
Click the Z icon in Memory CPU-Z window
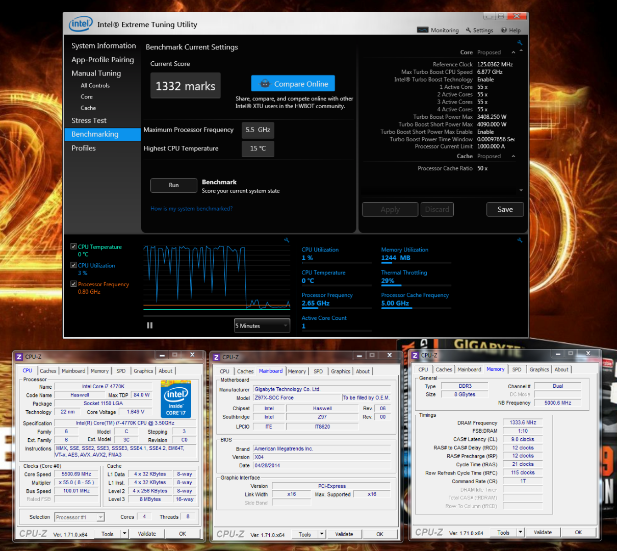[415, 355]
